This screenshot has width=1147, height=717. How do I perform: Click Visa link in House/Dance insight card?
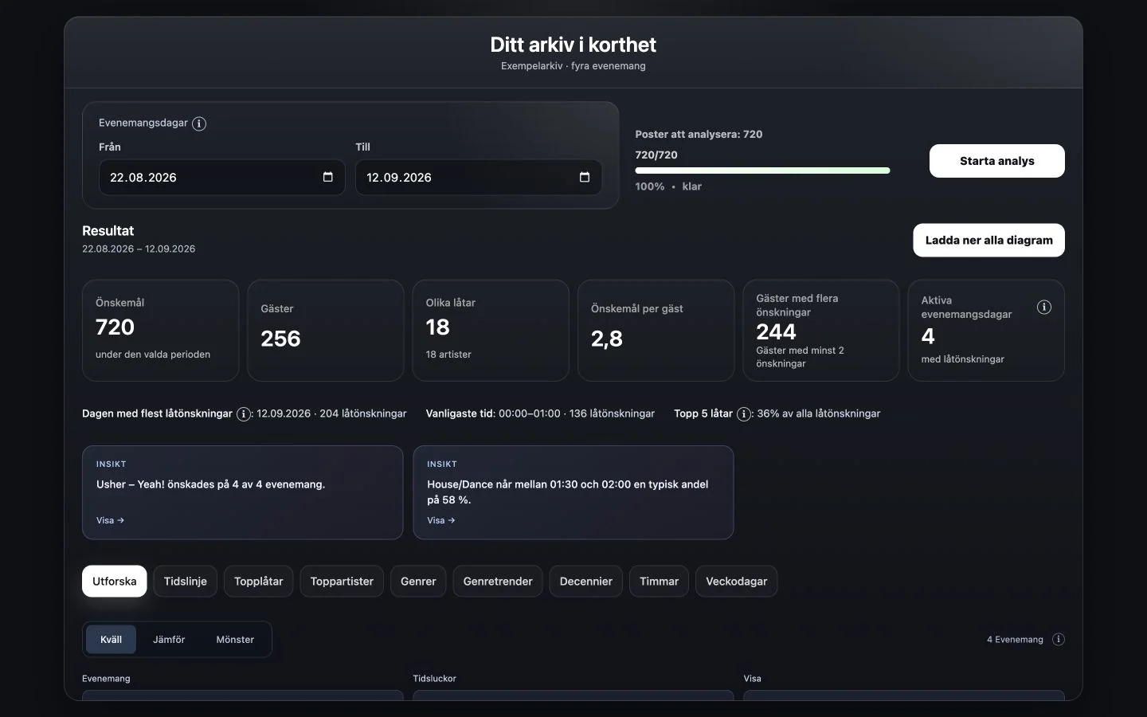tap(440, 520)
